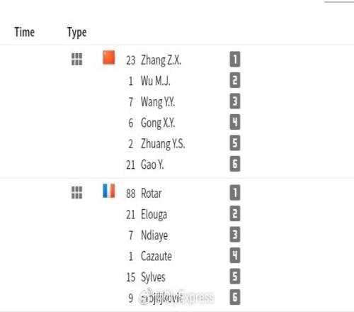Click the lineup grid icon beside China
The height and width of the screenshot is (312, 354).
77,59
